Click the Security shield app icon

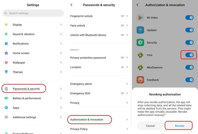tap(140, 42)
